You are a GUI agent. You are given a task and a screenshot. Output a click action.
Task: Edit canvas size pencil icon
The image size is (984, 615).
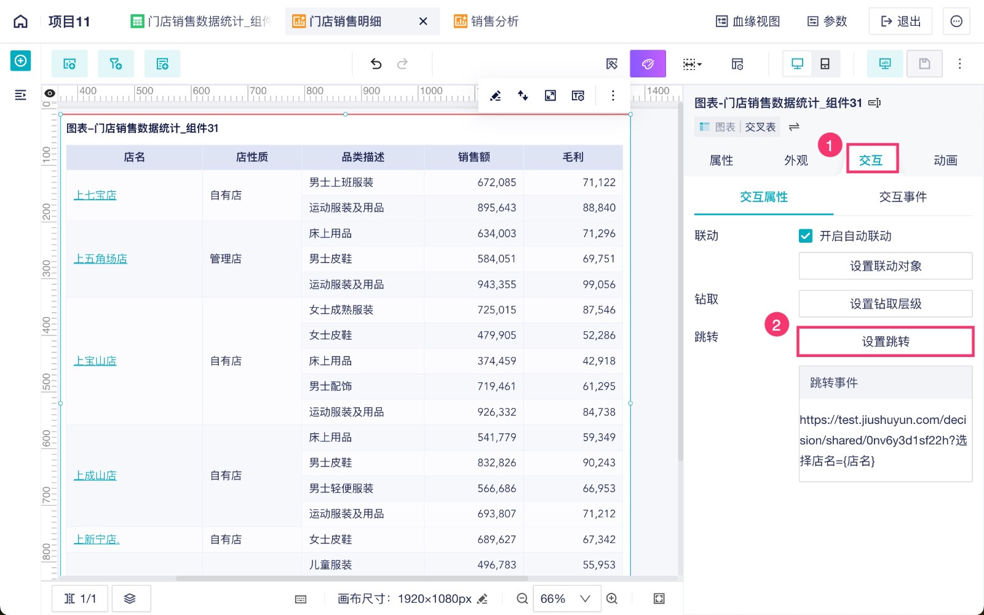(x=482, y=598)
